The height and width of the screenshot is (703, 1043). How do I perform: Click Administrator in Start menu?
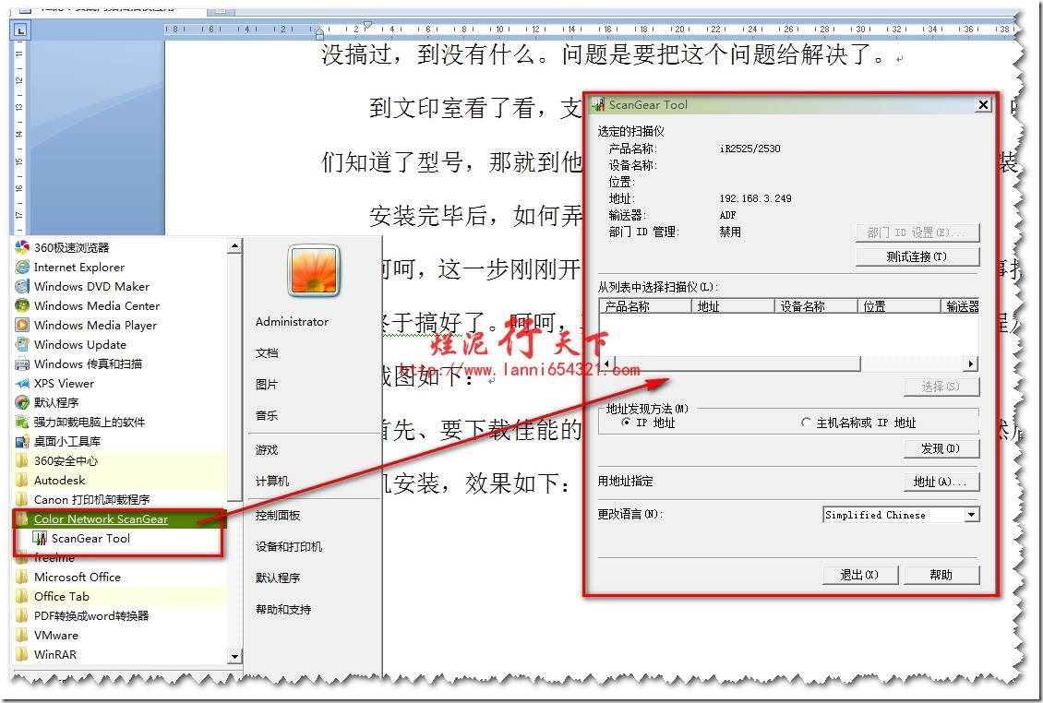pos(292,321)
